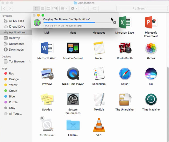Stop the copy in progress dialog
The height and width of the screenshot is (142, 169).
pos(115,22)
